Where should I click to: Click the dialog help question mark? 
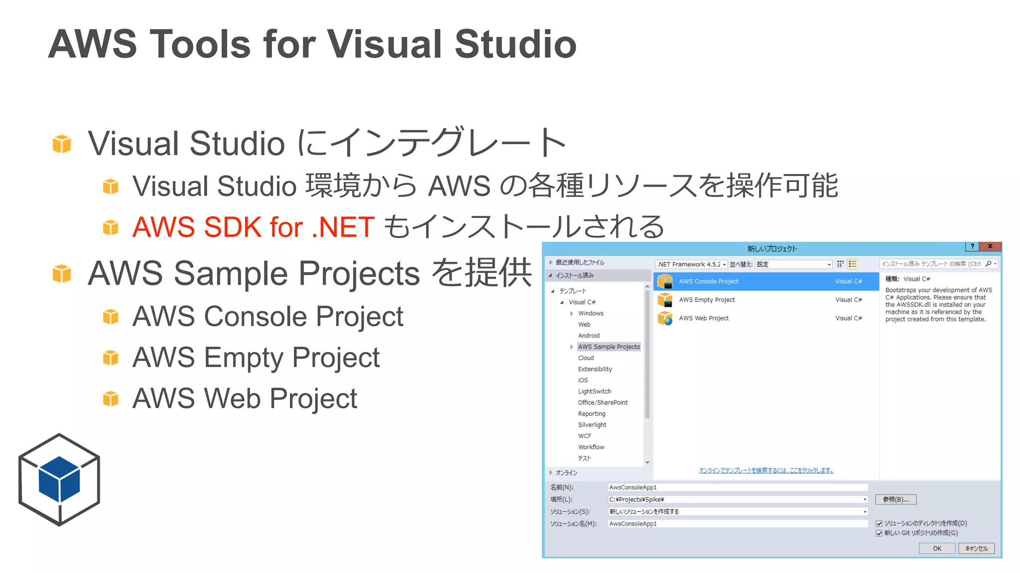pyautogui.click(x=972, y=246)
